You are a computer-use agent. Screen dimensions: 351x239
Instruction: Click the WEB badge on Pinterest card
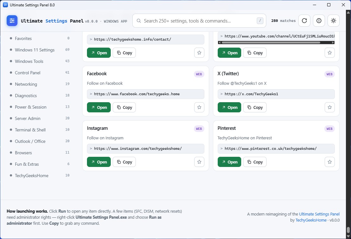pyautogui.click(x=329, y=129)
